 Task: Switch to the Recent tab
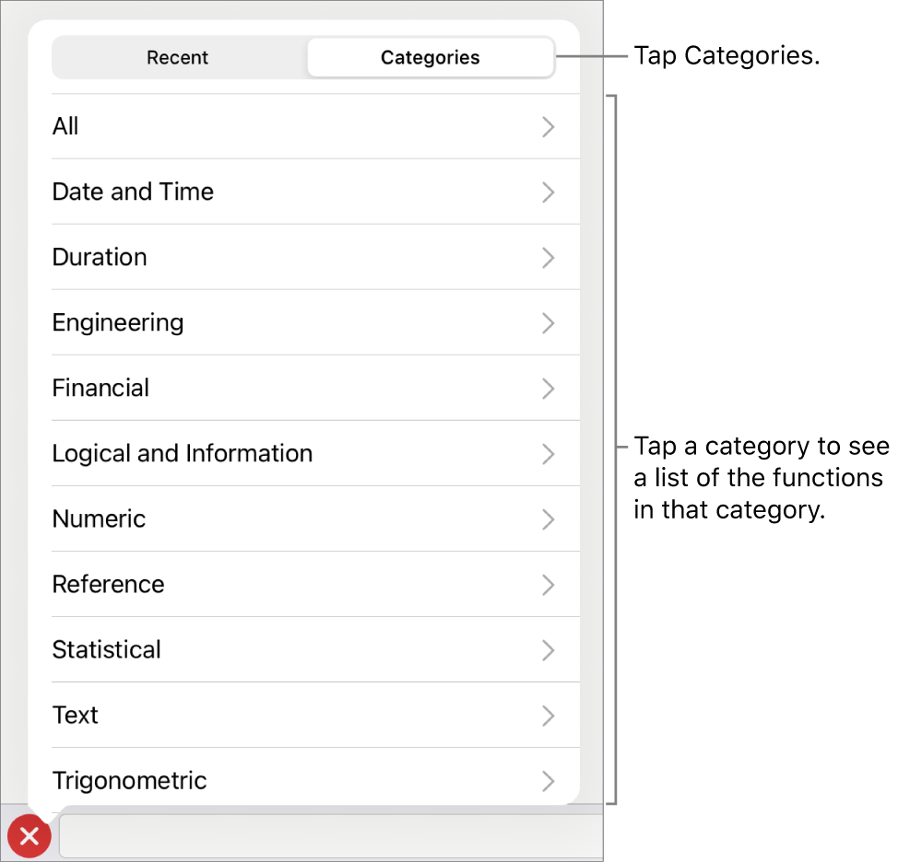pos(178,58)
